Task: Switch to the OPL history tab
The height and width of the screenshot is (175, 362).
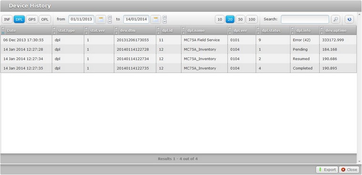Action: click(x=45, y=20)
